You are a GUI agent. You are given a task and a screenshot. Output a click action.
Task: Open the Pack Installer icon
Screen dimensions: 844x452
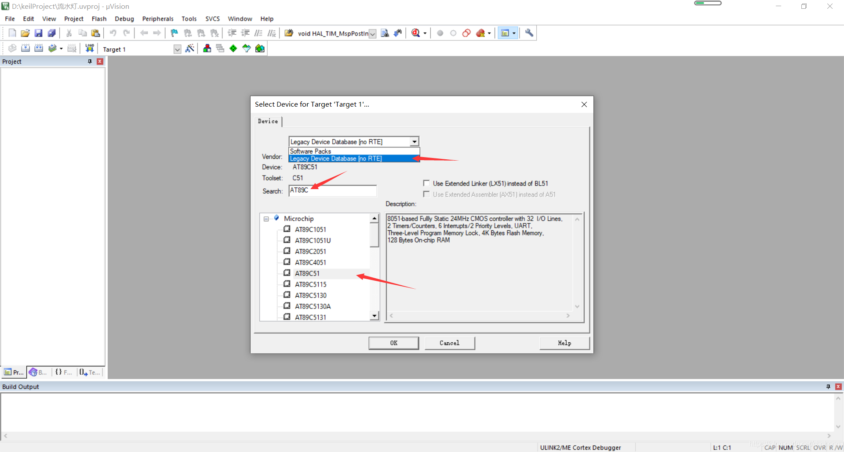pos(260,48)
